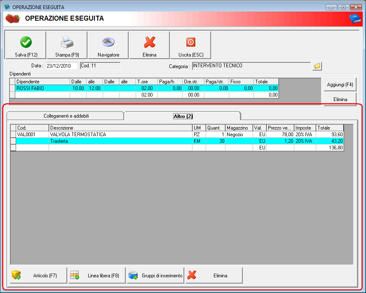Click ROSSI FABIO cell

42,88
